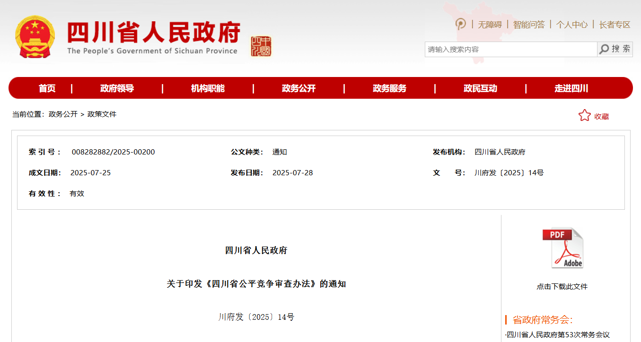The image size is (641, 342).
Task: Click 政策文件 breadcrumb link
Action: [x=102, y=114]
